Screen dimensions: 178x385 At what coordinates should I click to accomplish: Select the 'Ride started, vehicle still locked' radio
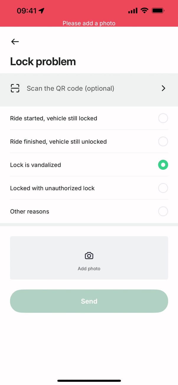[x=163, y=118]
